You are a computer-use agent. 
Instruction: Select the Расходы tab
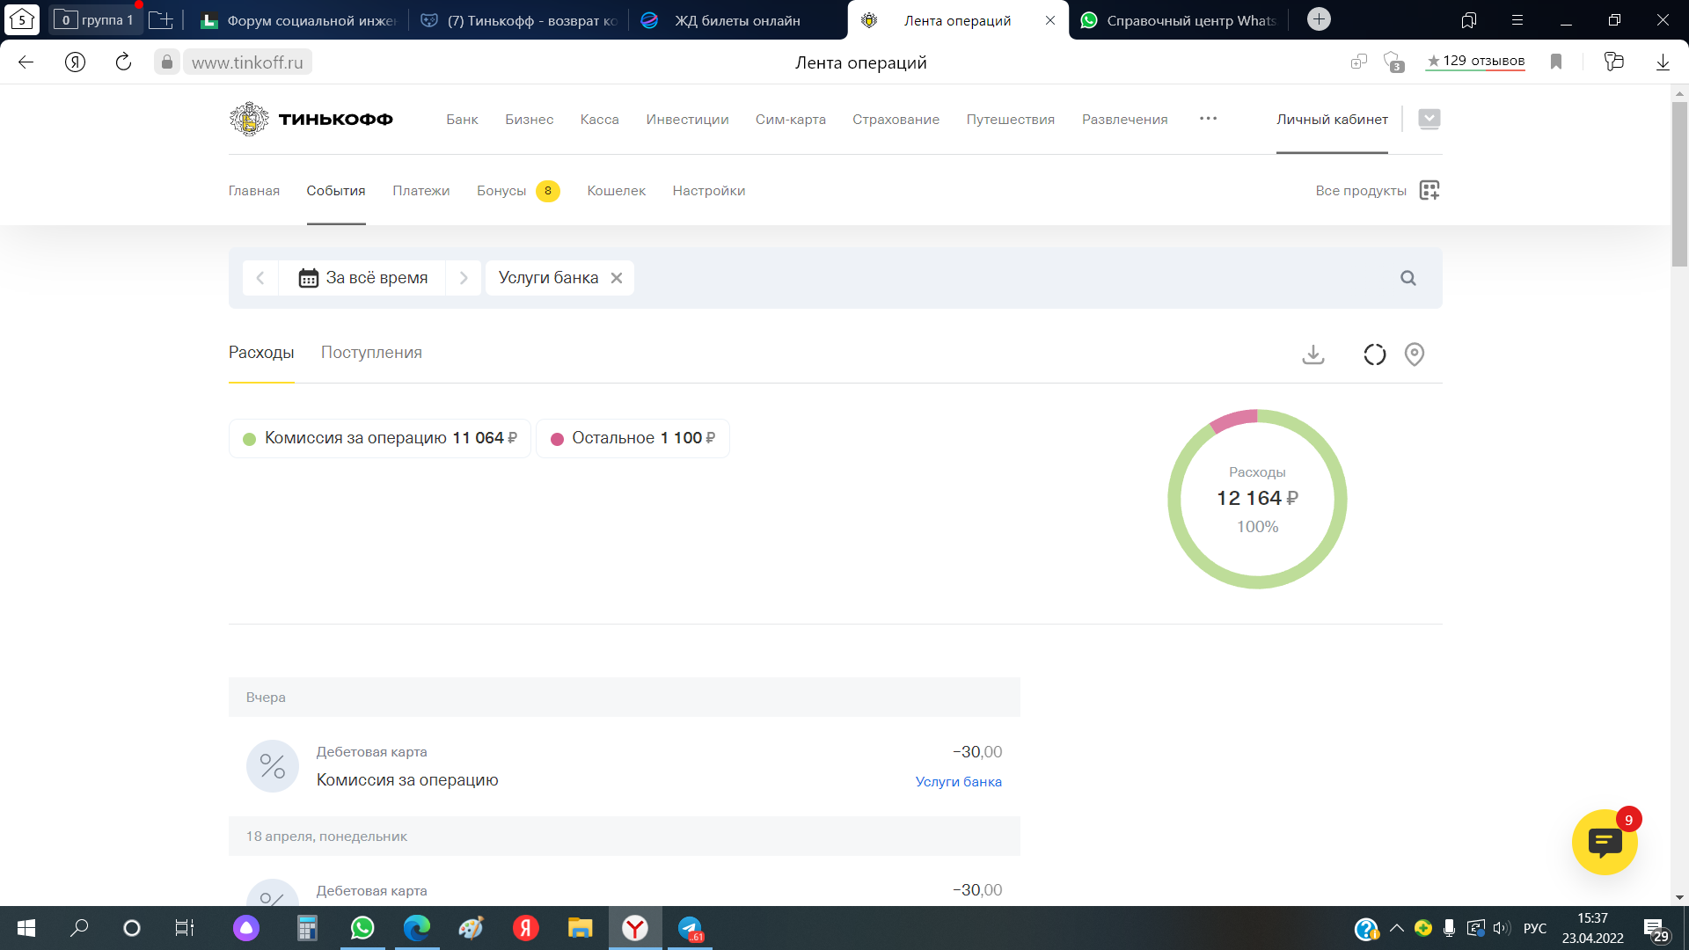[261, 353]
